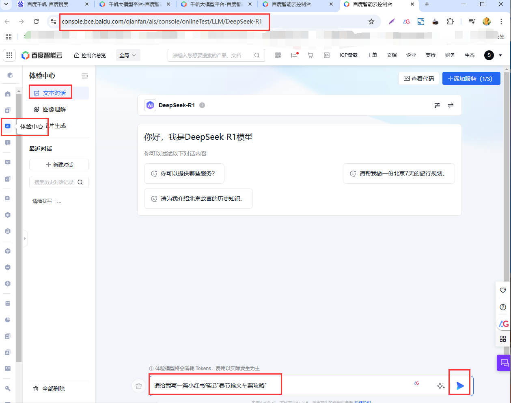The height and width of the screenshot is (403, 511).
Task: Go back to the previous page
Action: [x=7, y=22]
